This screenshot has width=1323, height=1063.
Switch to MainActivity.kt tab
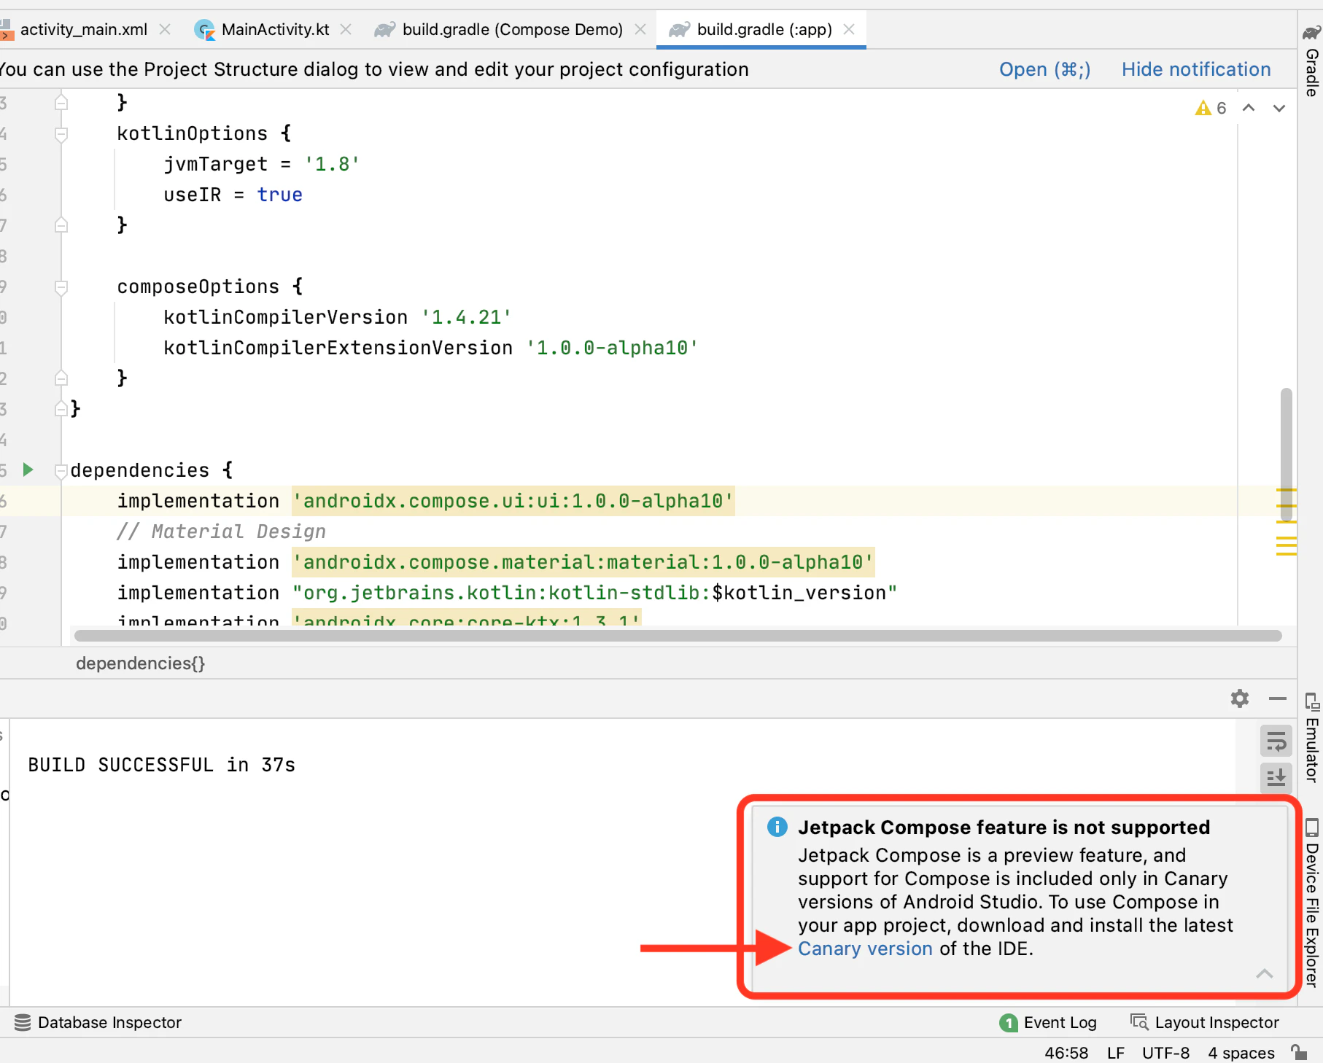[x=274, y=29]
